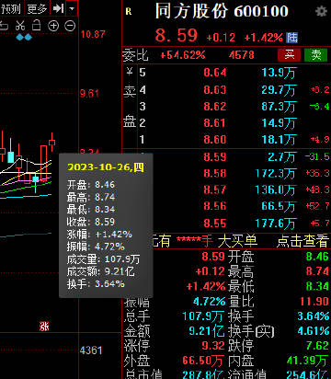This screenshot has height=379, width=331.
Task: Zoom out the chart with minus icon
Action: pyautogui.click(x=70, y=26)
